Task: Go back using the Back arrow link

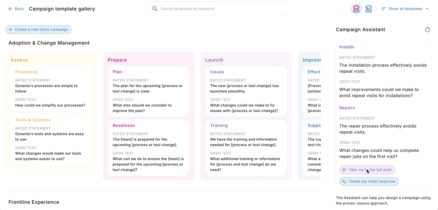Action: click(16, 9)
